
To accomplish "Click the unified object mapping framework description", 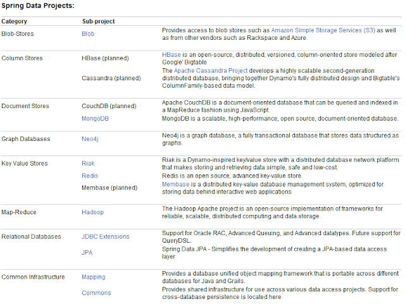I will pos(280,277).
